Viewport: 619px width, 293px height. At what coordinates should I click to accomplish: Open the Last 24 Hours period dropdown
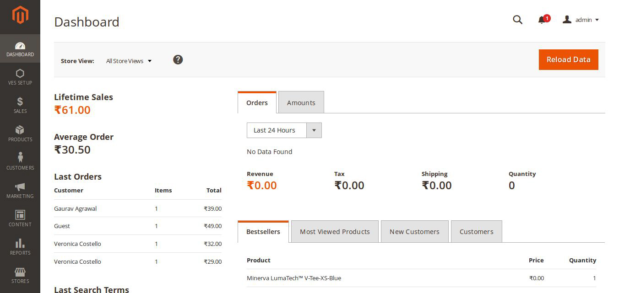[x=284, y=130]
